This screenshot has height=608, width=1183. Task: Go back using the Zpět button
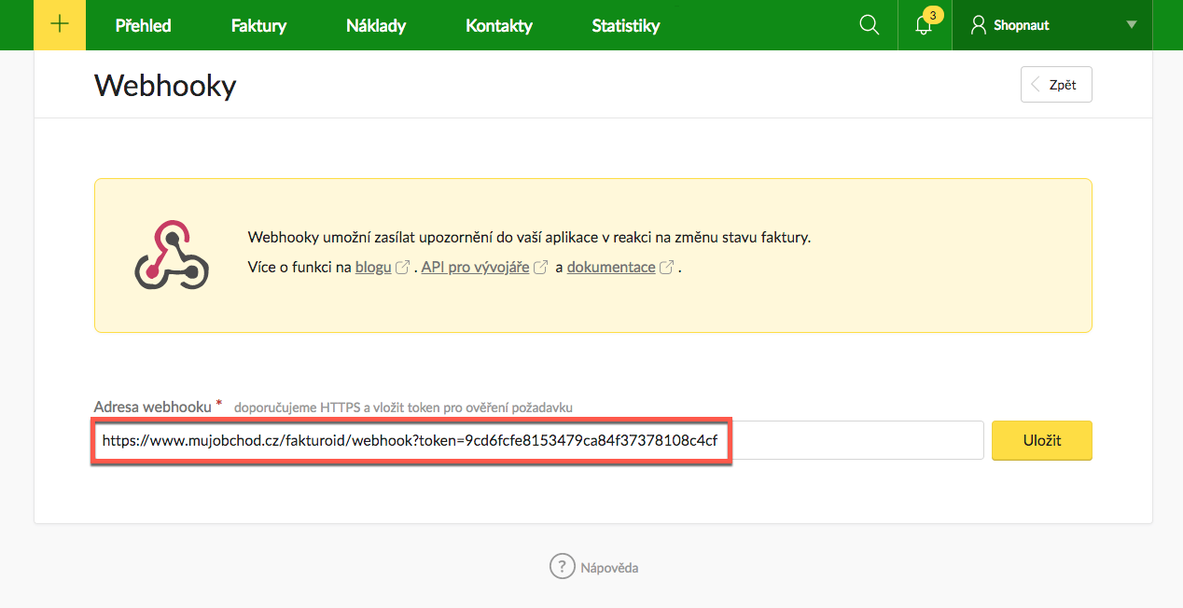(1055, 84)
